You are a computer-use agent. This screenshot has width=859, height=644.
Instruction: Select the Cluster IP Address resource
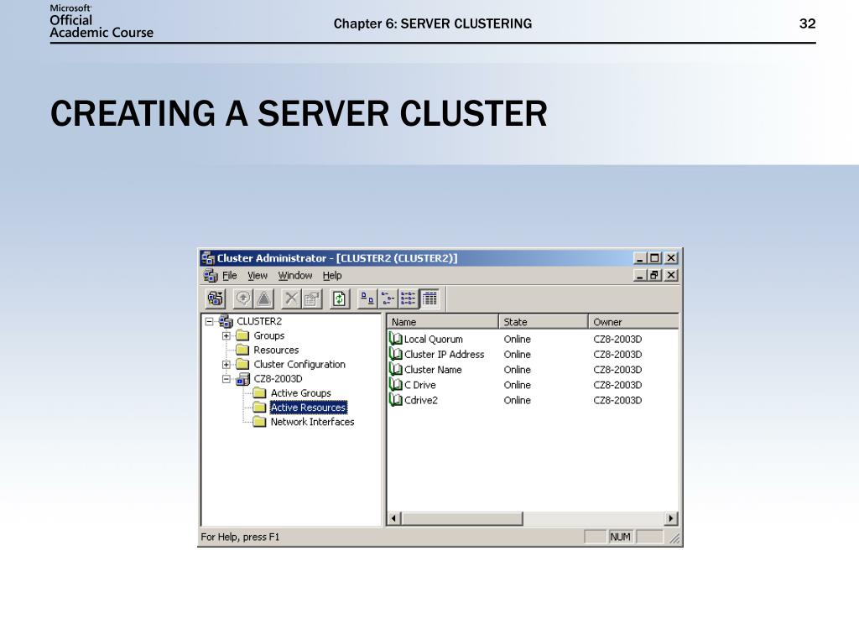tap(444, 355)
